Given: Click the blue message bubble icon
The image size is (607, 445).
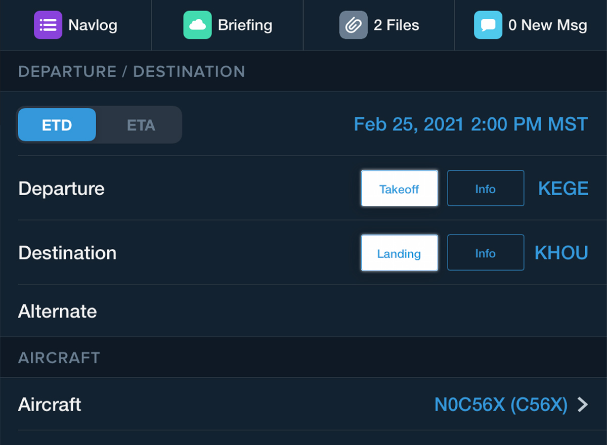Looking at the screenshot, I should point(488,25).
